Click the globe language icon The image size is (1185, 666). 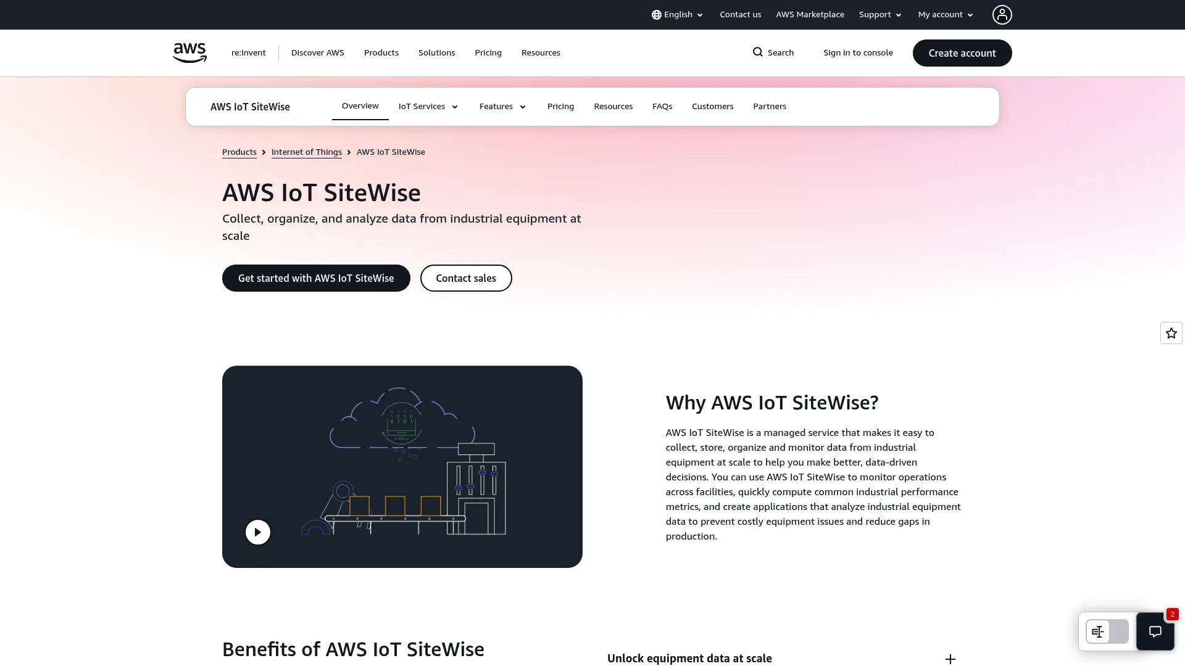pyautogui.click(x=657, y=15)
